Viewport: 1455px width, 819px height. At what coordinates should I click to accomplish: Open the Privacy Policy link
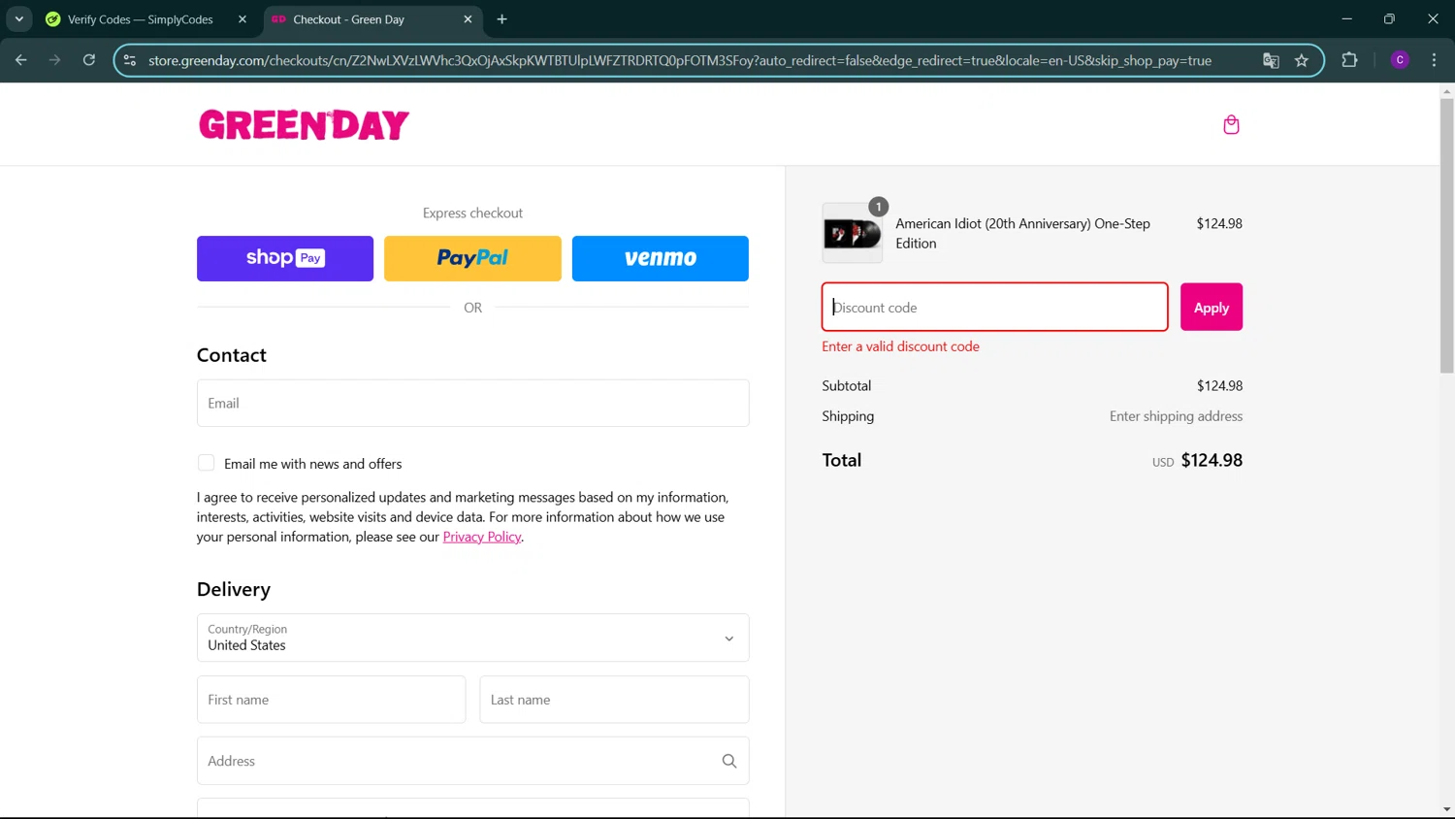482,537
